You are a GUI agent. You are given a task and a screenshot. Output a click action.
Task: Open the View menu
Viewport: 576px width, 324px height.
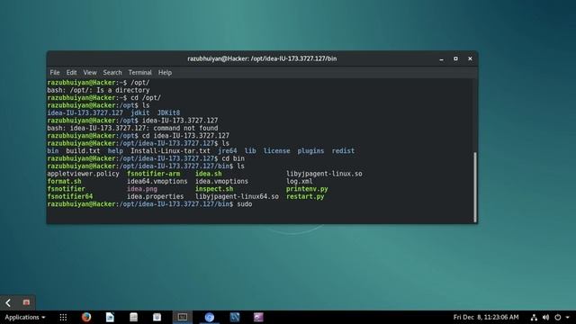click(90, 72)
